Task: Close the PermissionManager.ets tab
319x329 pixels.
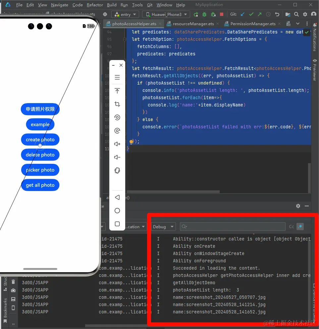Action: click(x=279, y=24)
